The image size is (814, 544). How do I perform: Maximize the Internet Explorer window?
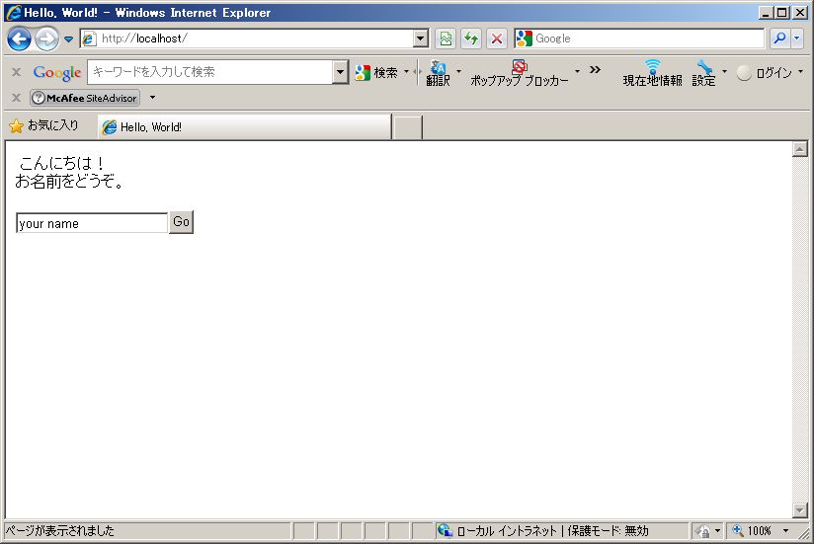(x=781, y=13)
